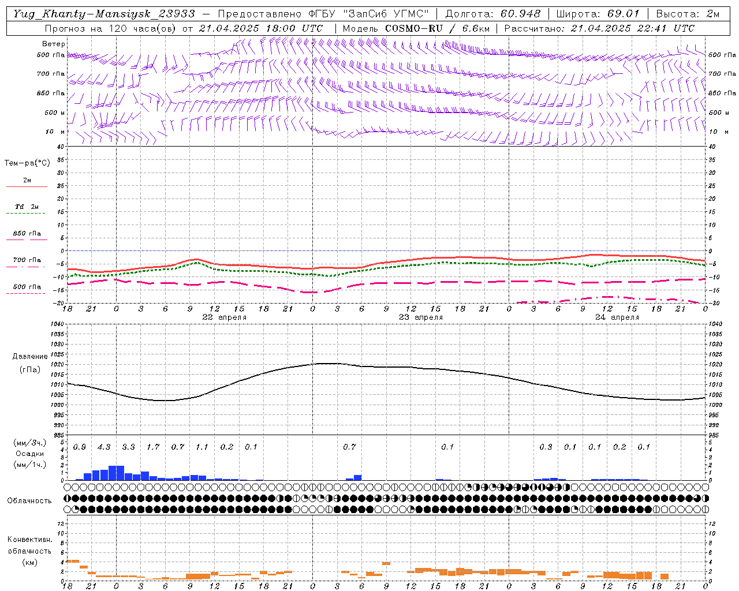
Task: Click the precipitation value '3.3'
Action: (129, 447)
